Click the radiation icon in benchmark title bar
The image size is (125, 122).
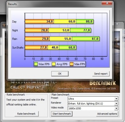tap(4, 25)
